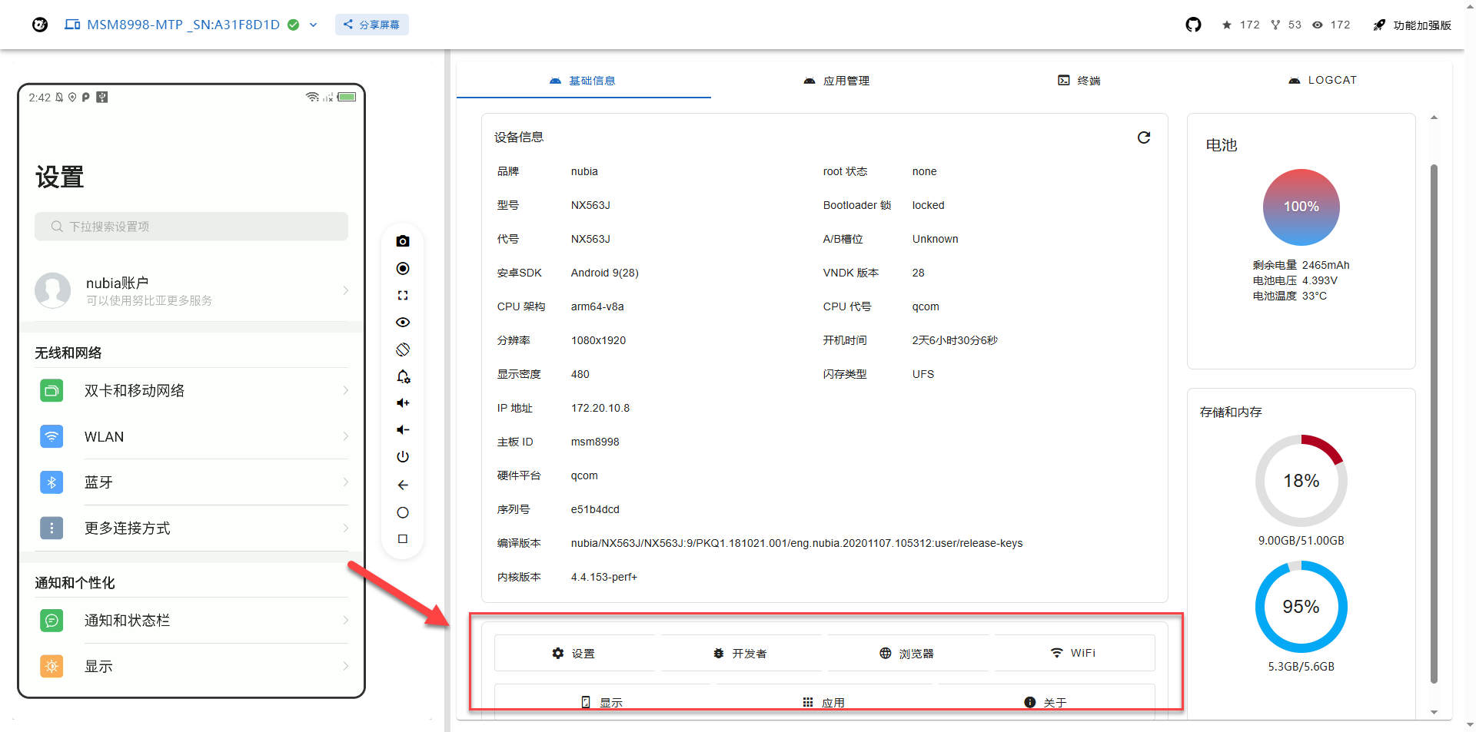Image resolution: width=1476 pixels, height=732 pixels.
Task: Click the screenshot camera icon
Action: click(x=402, y=241)
